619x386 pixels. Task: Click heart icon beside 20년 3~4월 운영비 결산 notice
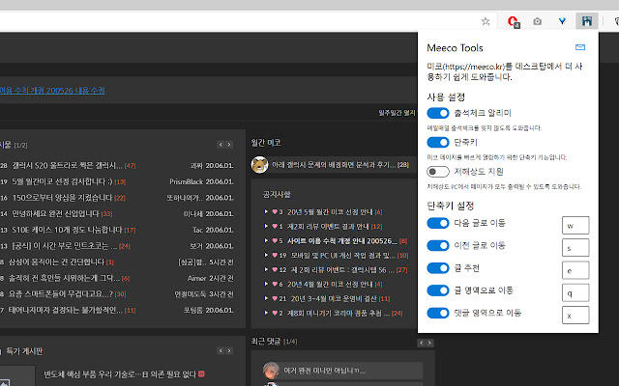point(275,298)
